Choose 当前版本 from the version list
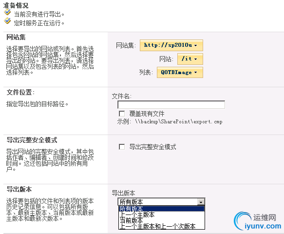Viewport: 284px width, 234px height. point(162,220)
